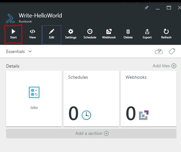This screenshot has height=152, width=181.
Task: Open the tags icon
Action: pos(172,51)
